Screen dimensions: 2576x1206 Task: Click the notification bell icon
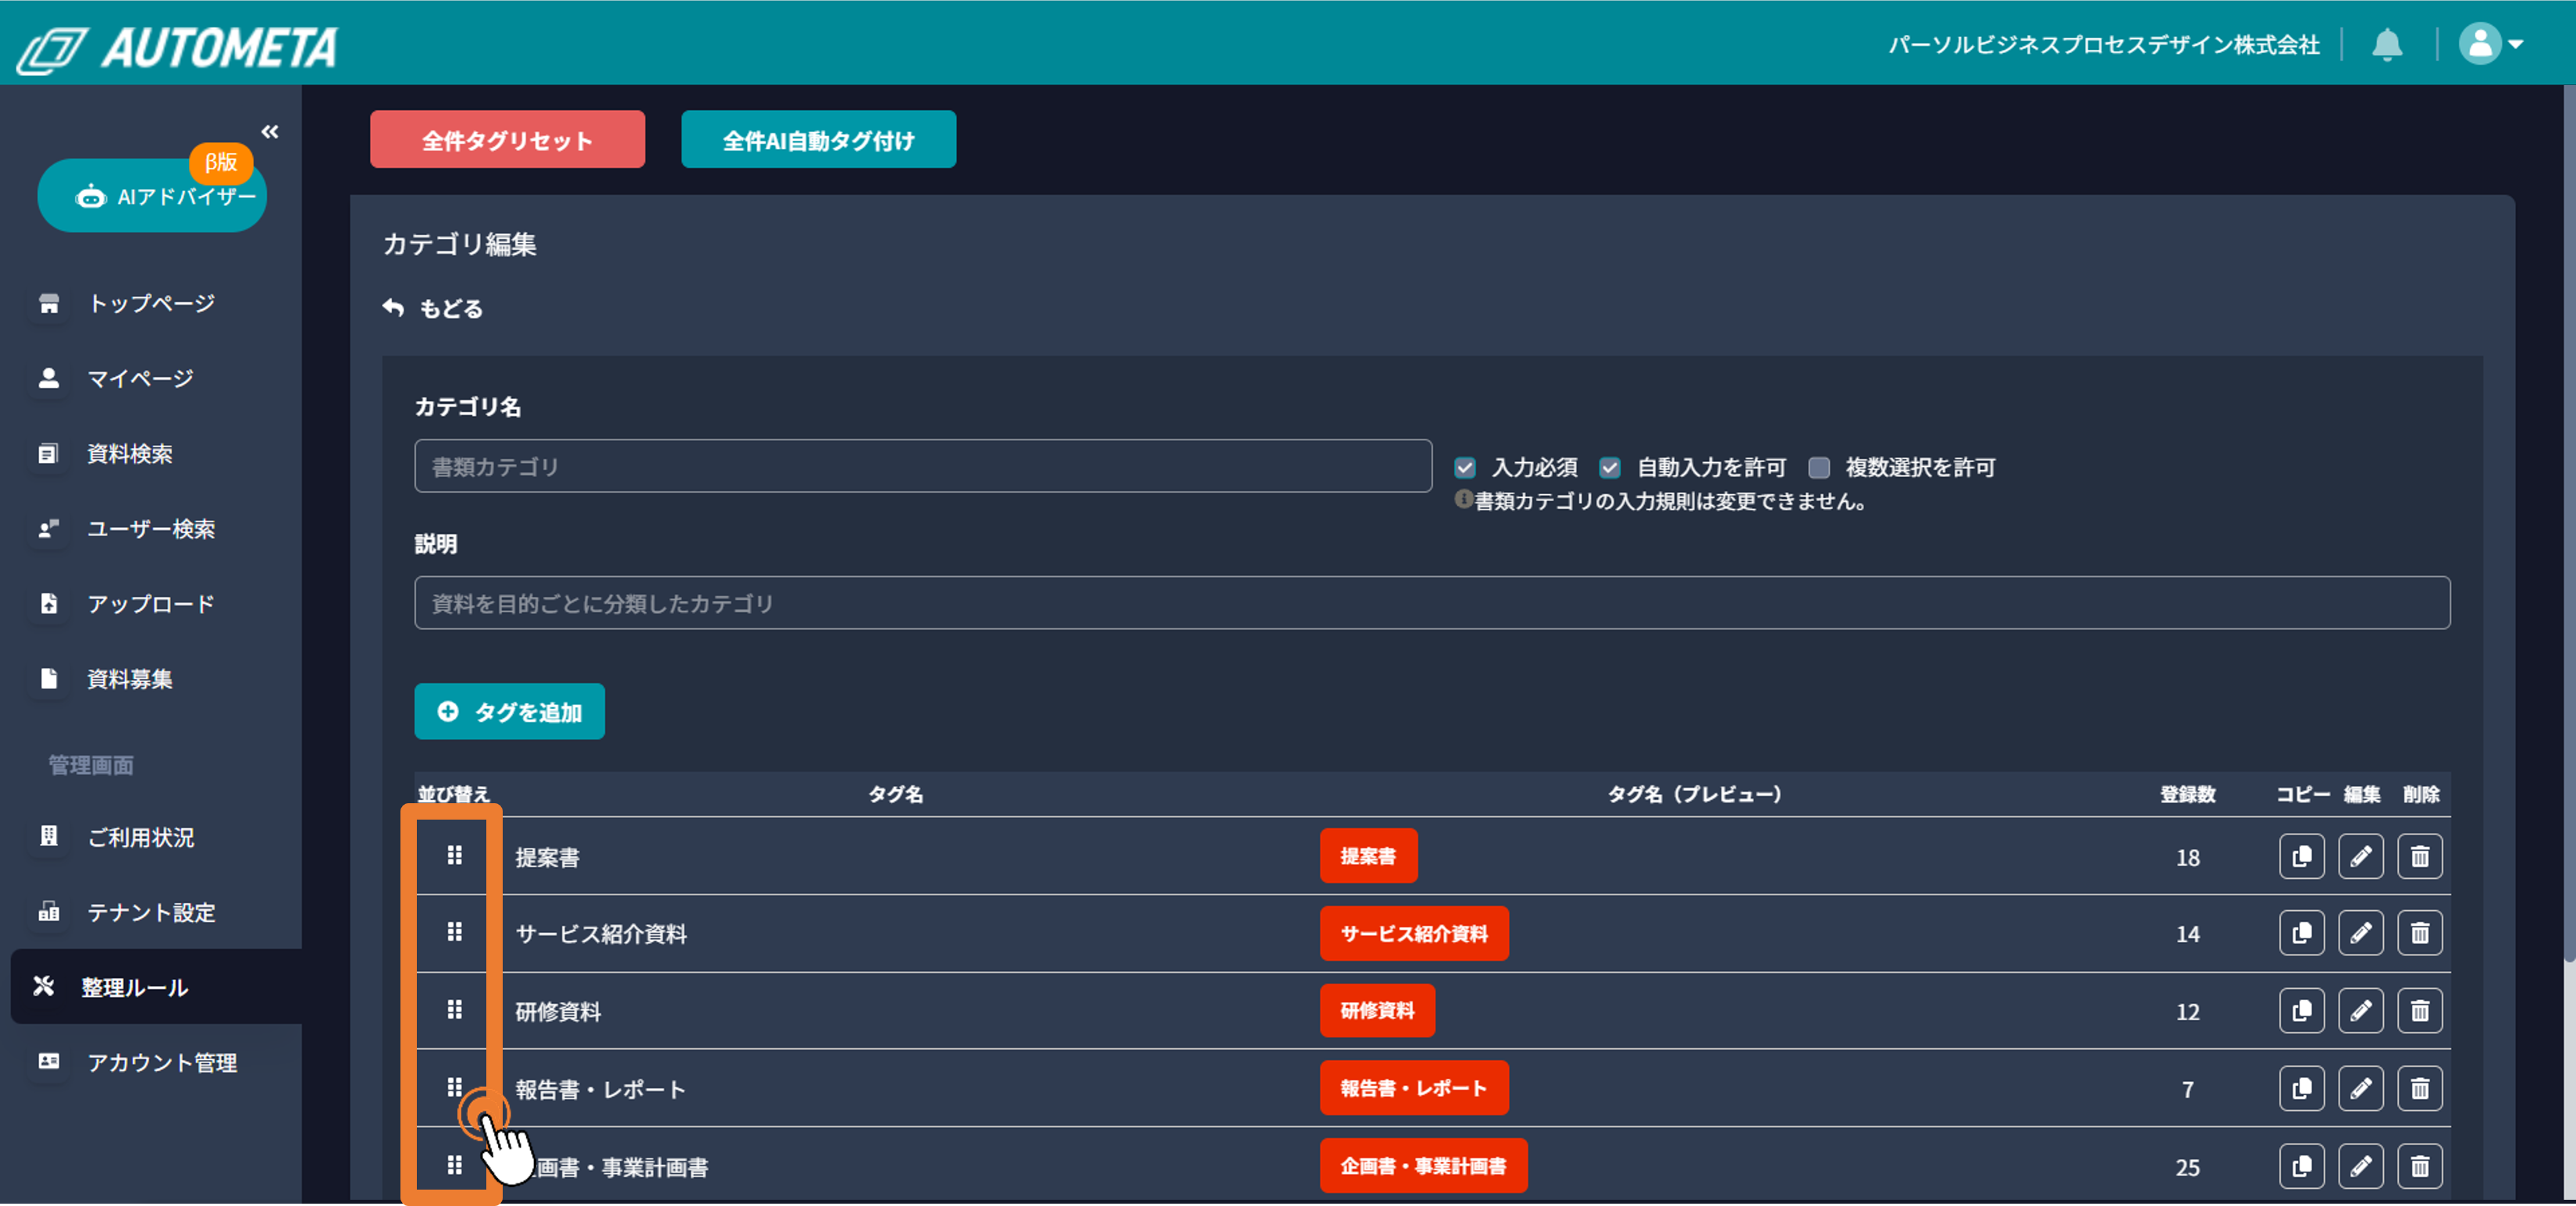[2387, 45]
